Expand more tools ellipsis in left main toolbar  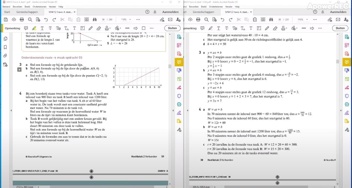[138, 20]
